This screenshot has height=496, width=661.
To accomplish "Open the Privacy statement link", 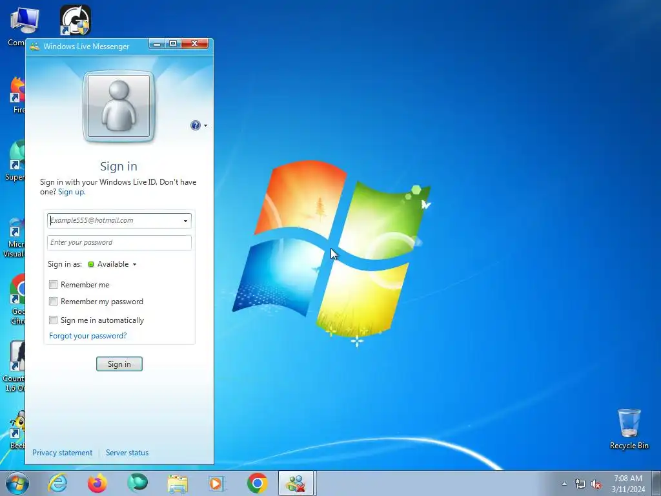I will point(63,453).
